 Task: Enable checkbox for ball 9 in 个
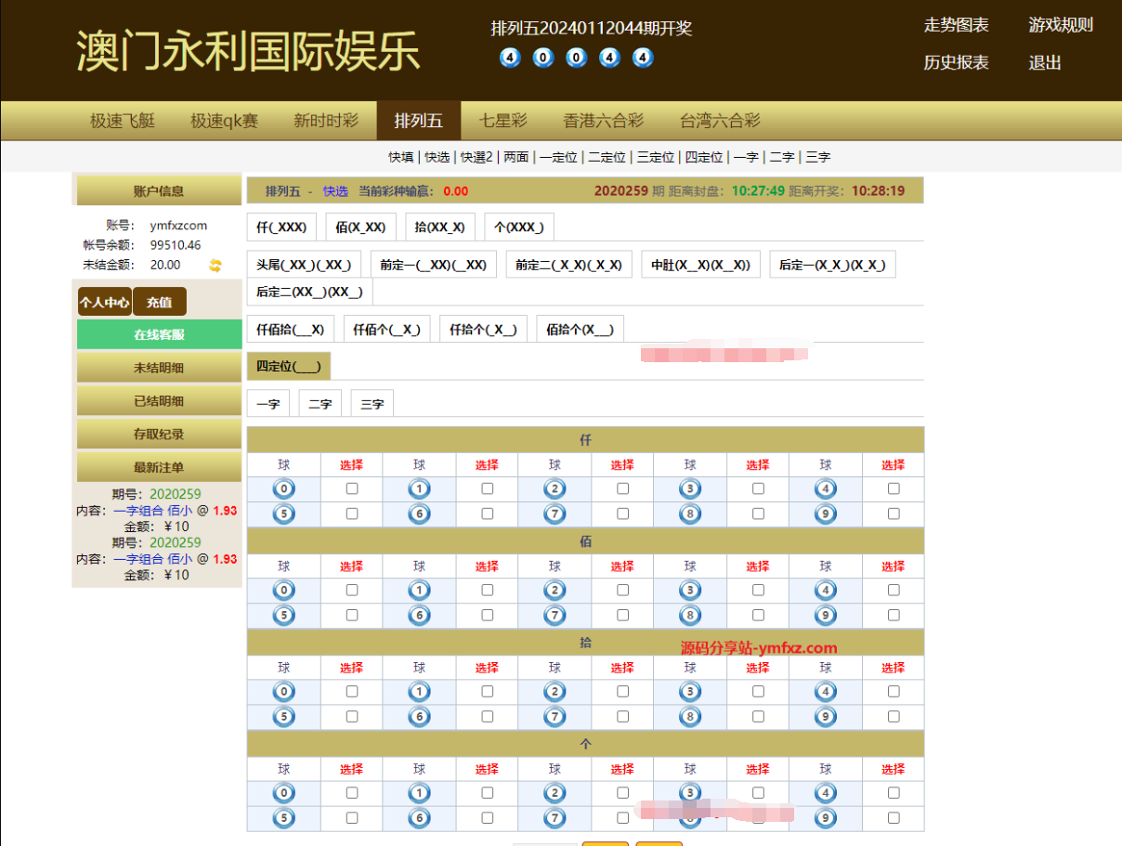[894, 818]
